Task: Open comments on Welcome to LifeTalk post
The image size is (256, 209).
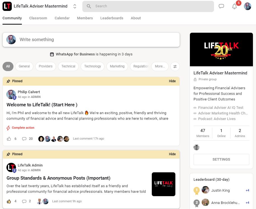Action: 24,139
